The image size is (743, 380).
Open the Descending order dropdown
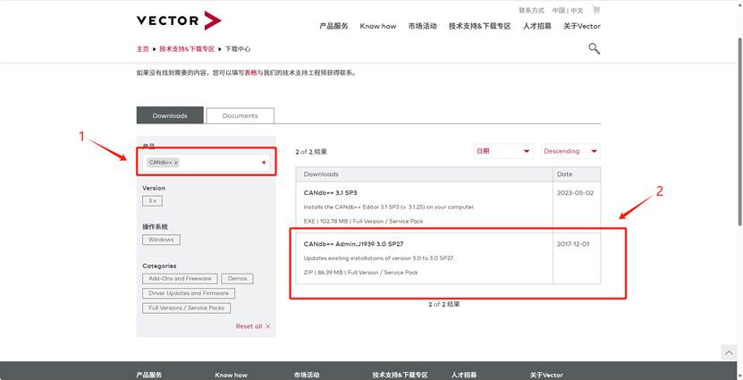570,151
